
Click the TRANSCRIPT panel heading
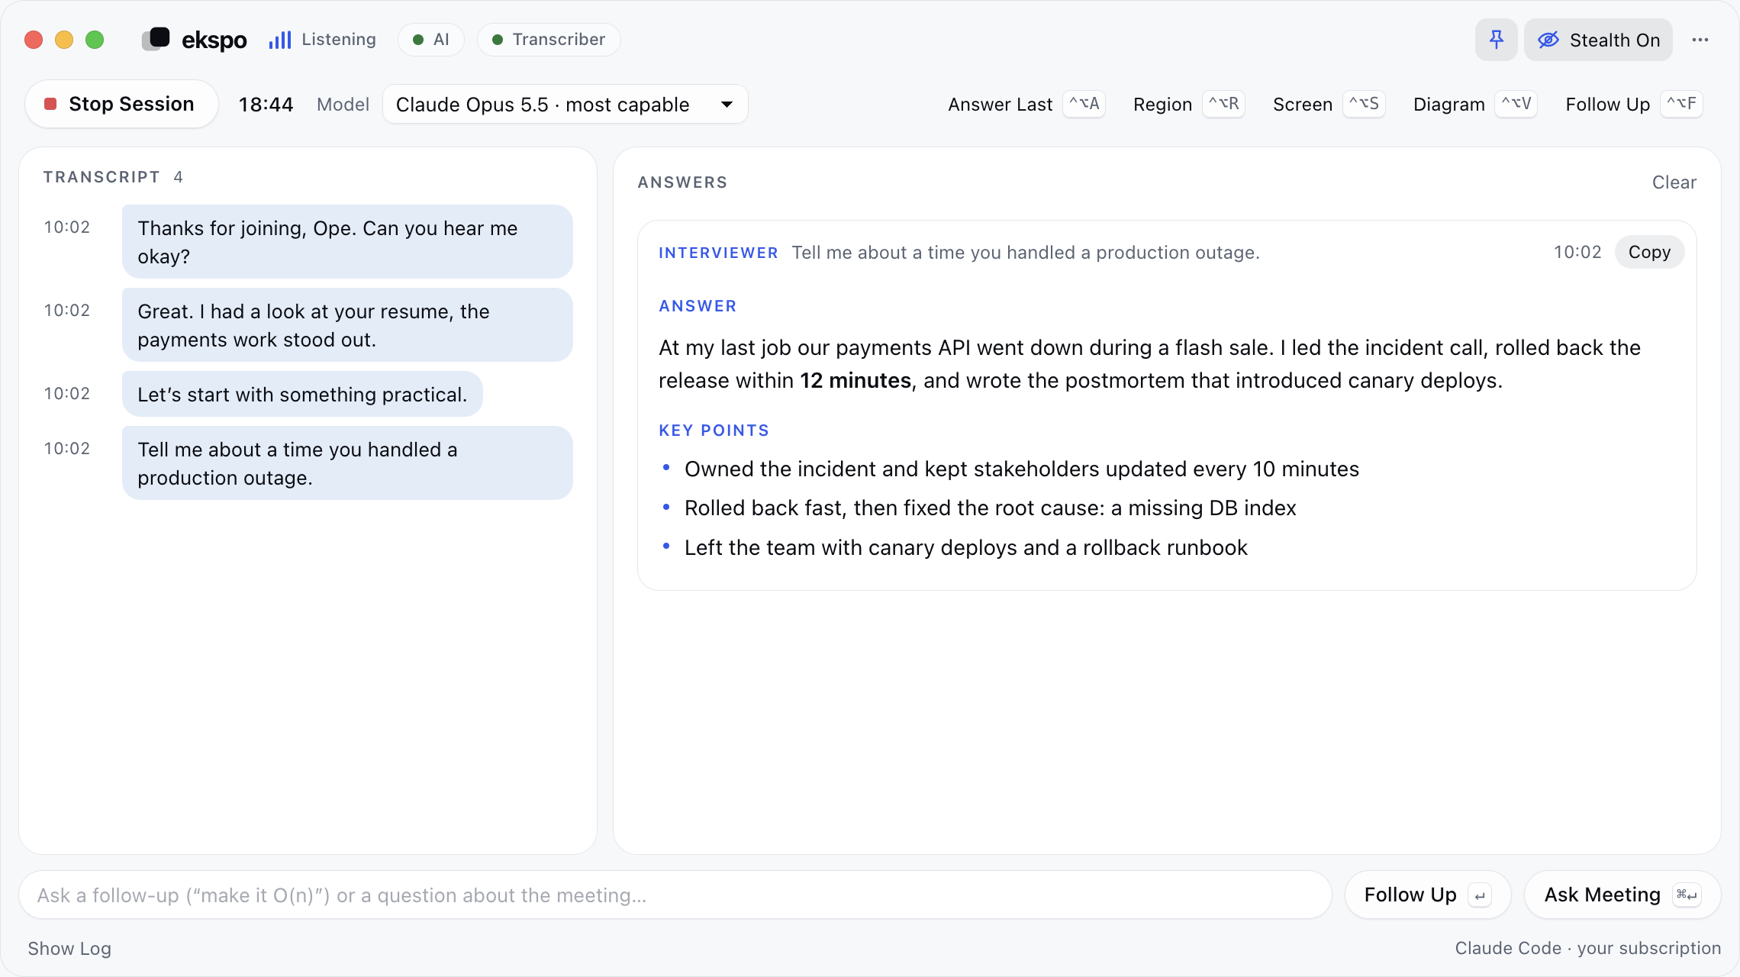tap(101, 177)
